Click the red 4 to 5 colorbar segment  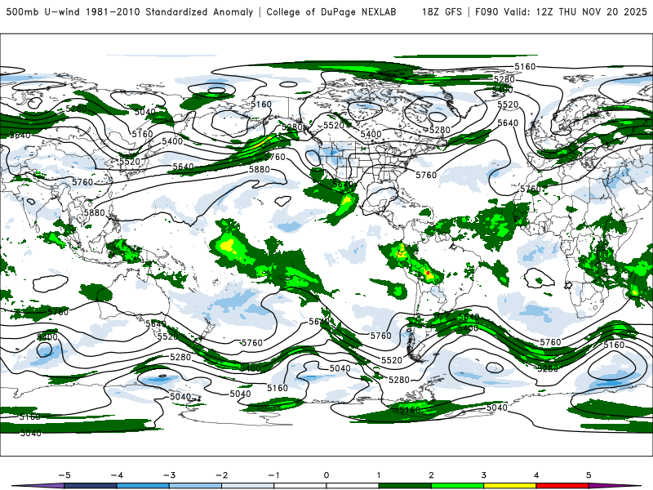(x=562, y=486)
